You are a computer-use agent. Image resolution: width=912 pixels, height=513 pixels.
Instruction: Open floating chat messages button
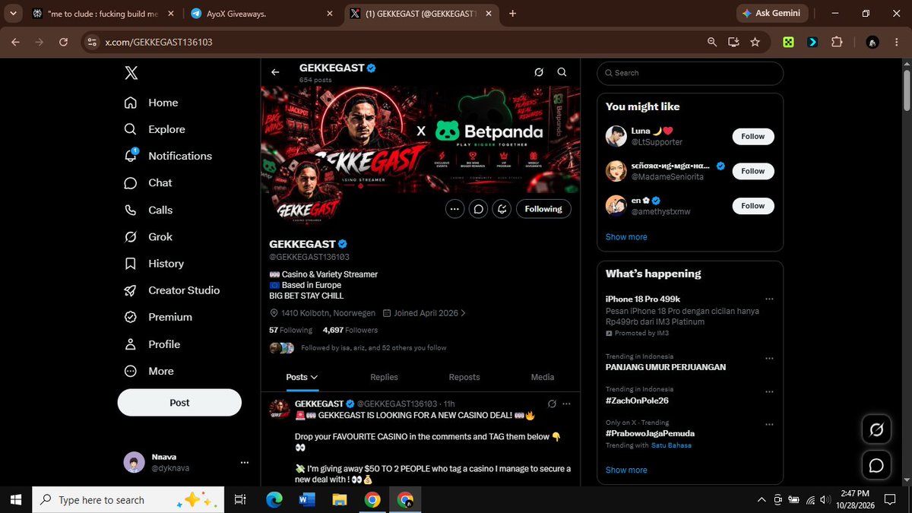click(x=876, y=465)
